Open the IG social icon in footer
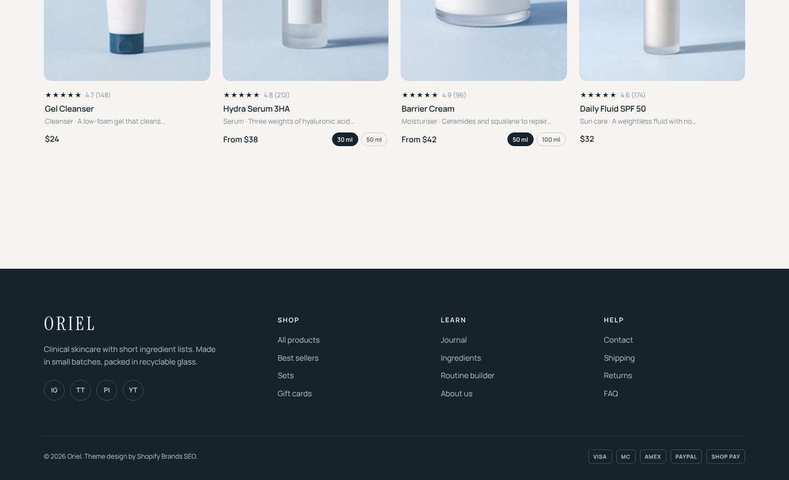 (54, 390)
